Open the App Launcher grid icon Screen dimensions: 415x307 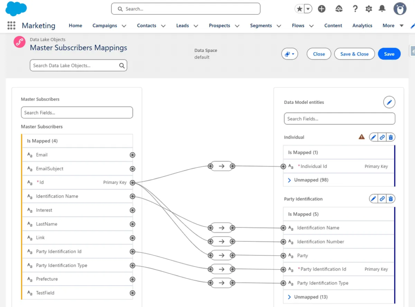pyautogui.click(x=11, y=26)
